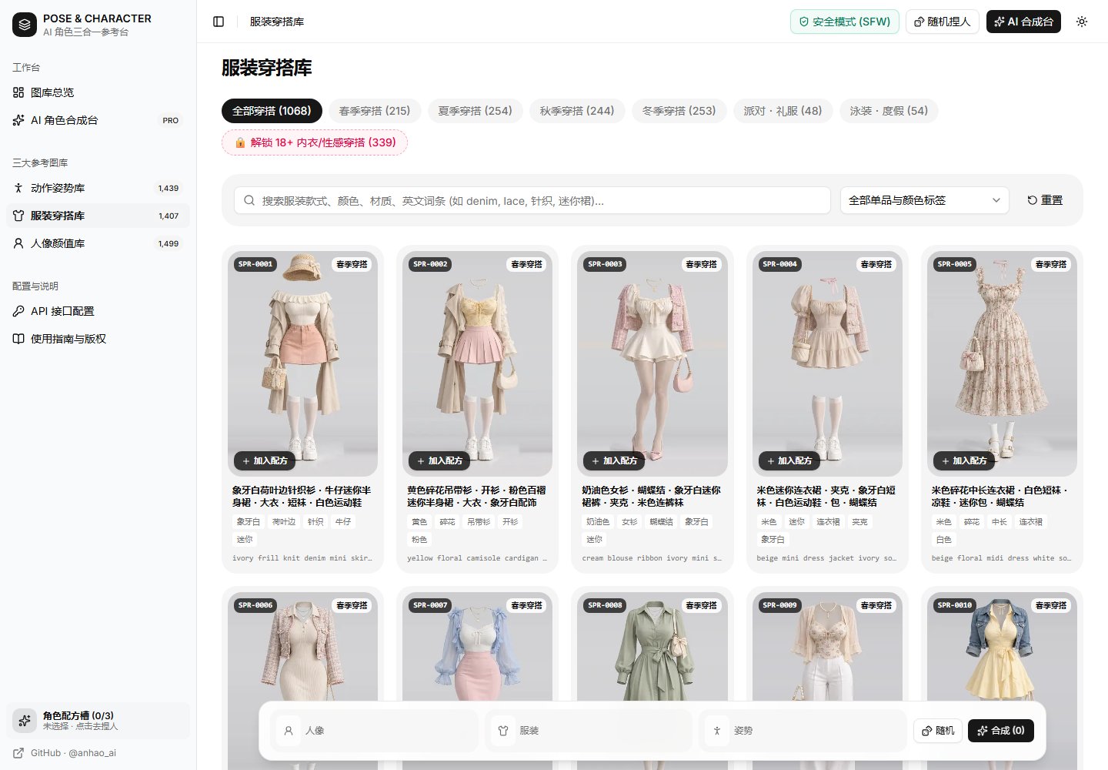1108x770 pixels.
Task: Select the 秋季穿搭 (244) tab
Action: pos(577,111)
